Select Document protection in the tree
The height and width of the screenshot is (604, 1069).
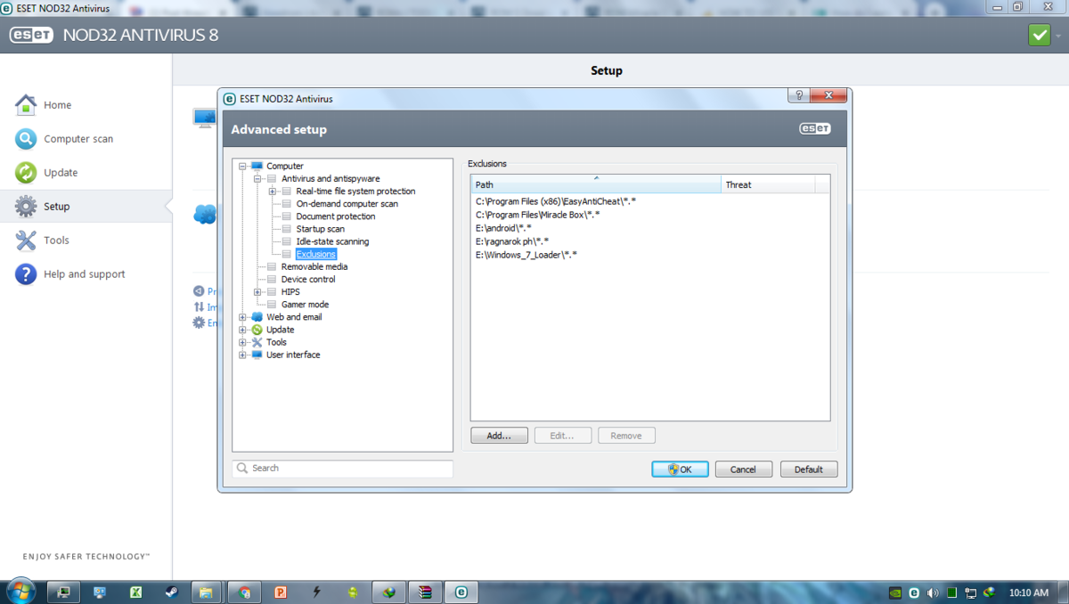[x=336, y=216]
